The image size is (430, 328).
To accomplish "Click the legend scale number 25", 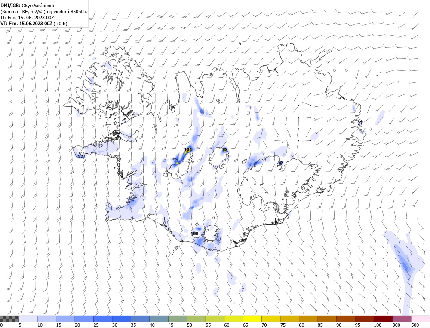I will (96, 325).
